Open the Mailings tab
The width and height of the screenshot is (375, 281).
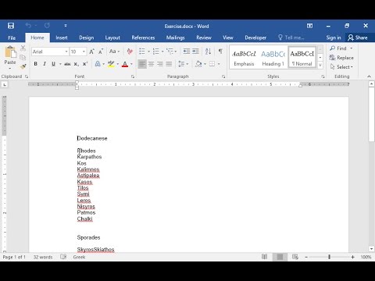(x=175, y=37)
